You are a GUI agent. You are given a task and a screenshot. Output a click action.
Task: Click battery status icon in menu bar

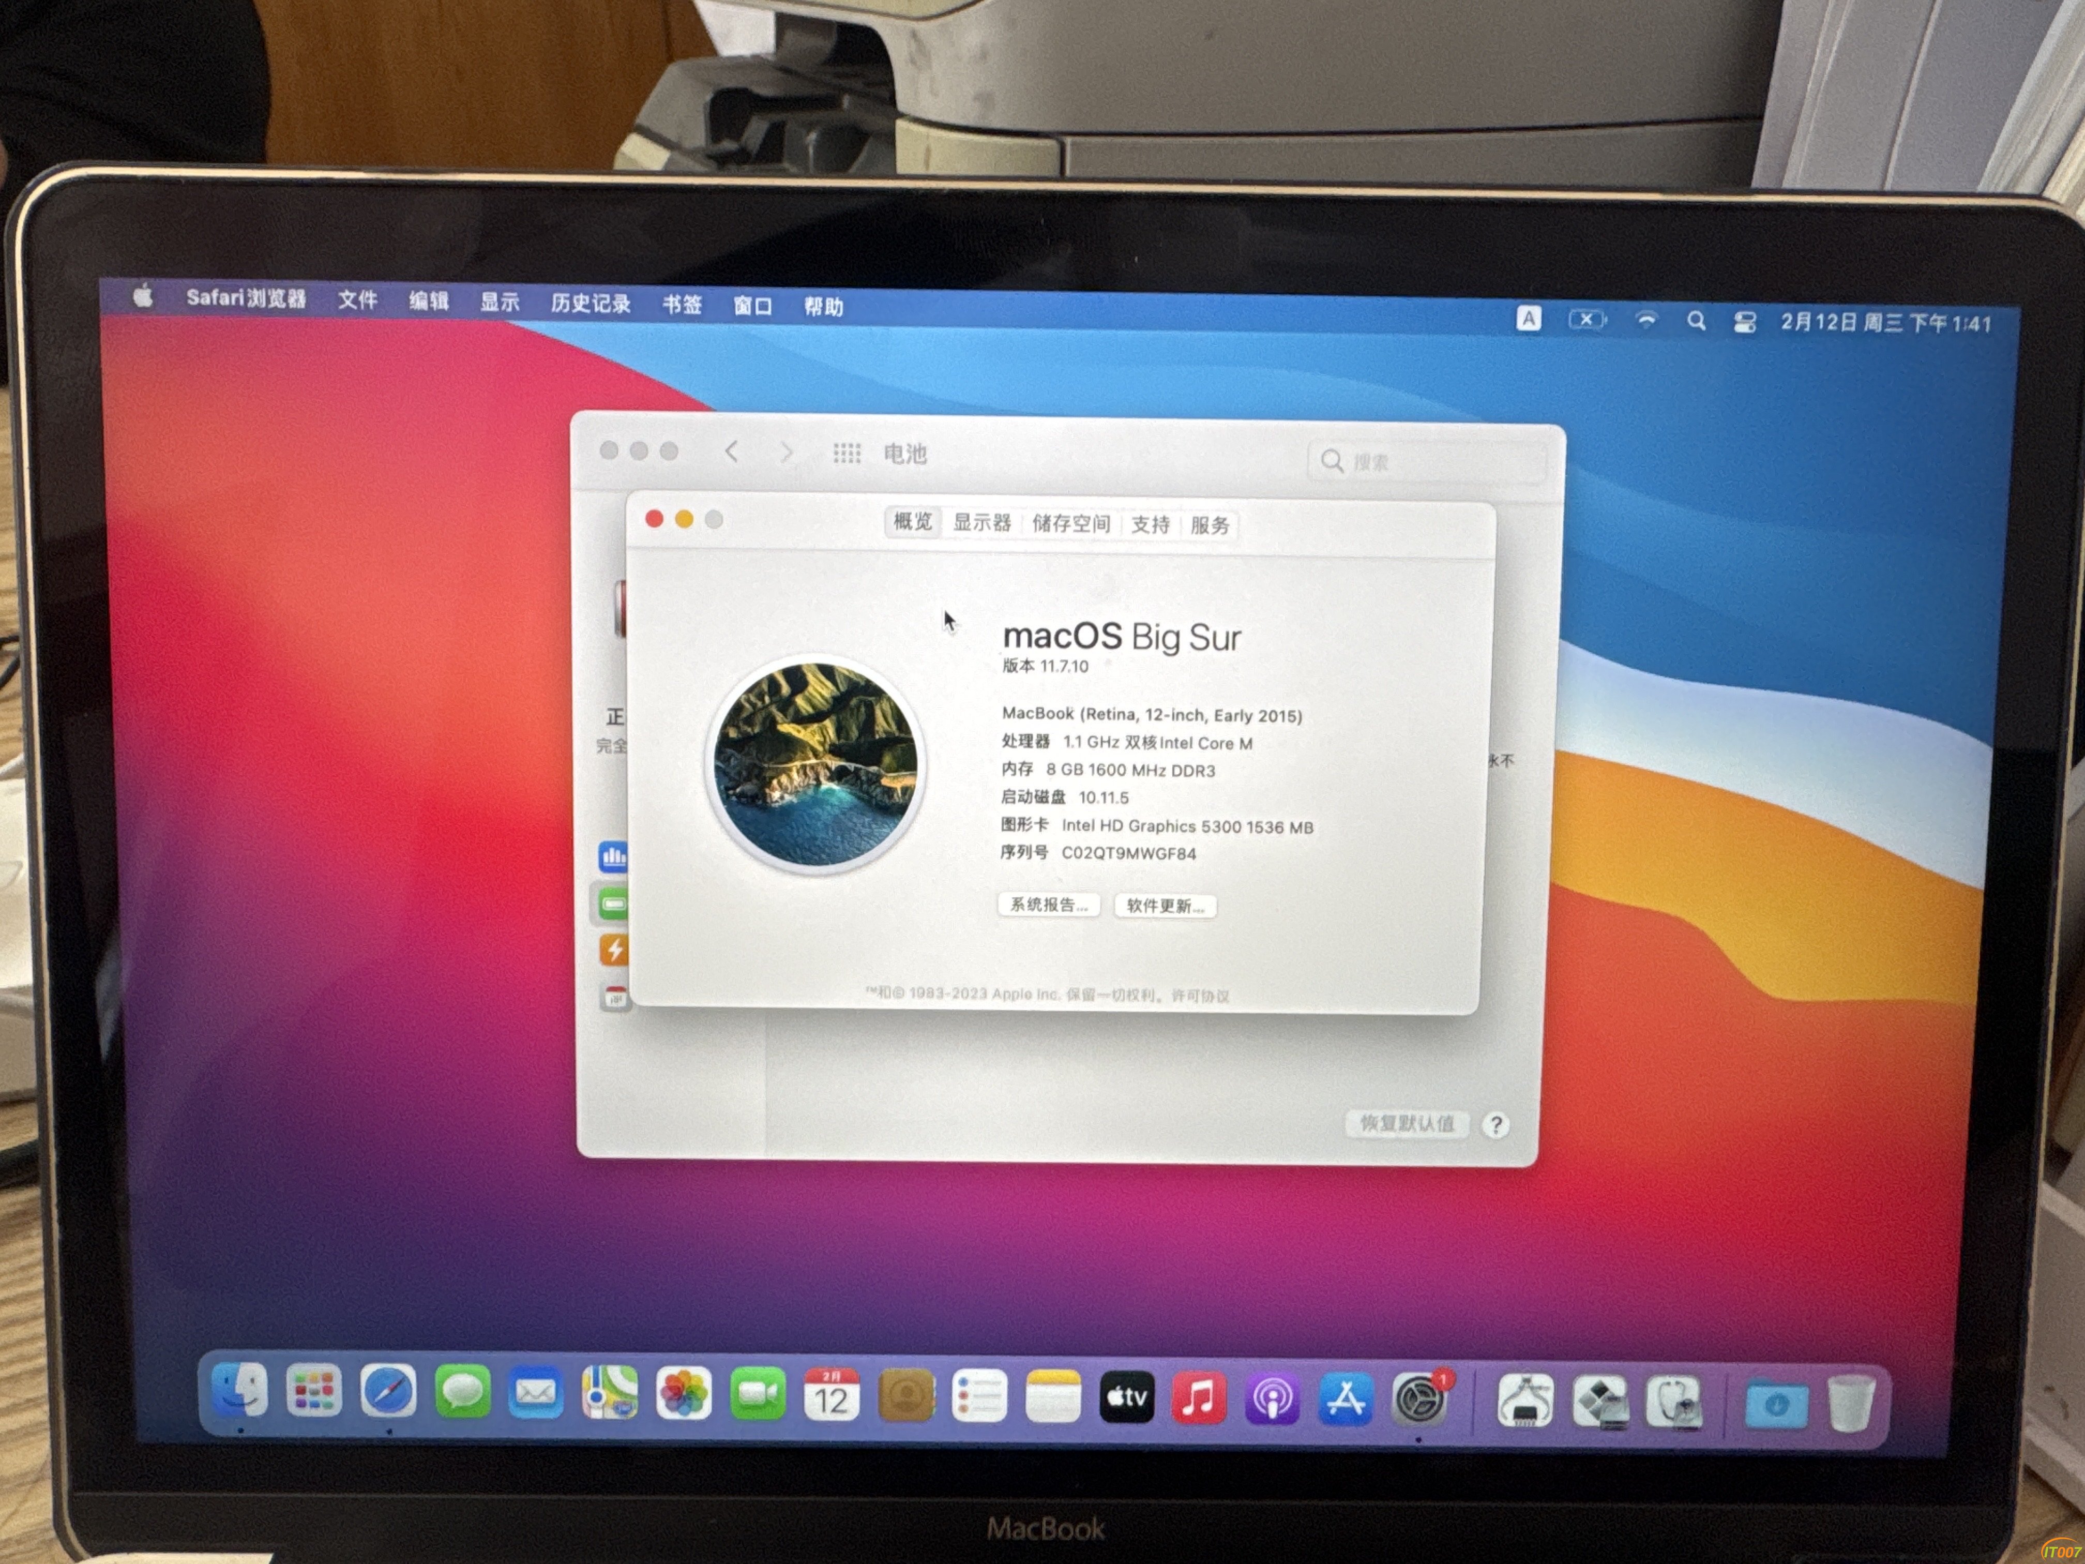pos(1588,320)
